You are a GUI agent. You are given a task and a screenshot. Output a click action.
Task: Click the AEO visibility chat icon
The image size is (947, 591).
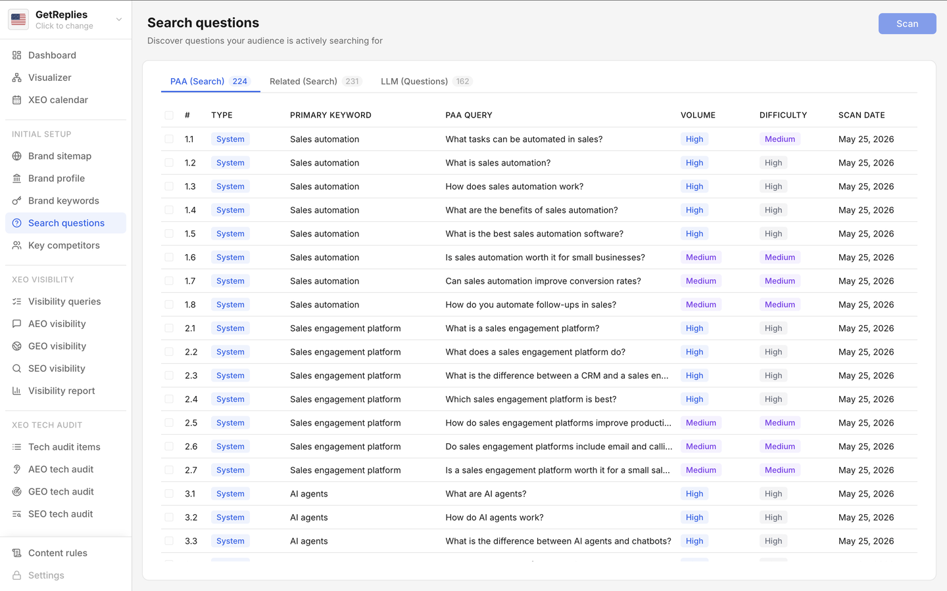click(x=17, y=324)
